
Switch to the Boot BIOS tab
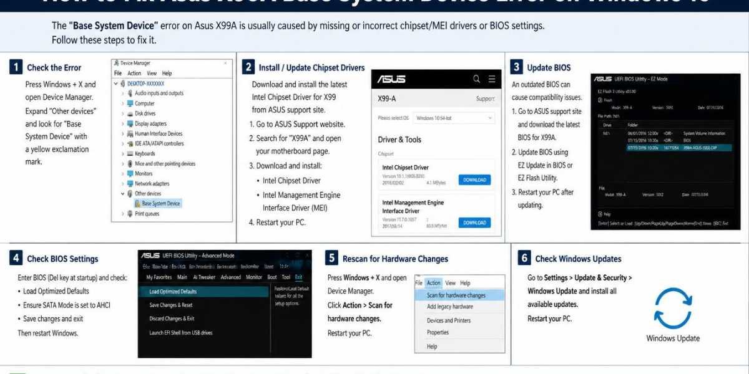coord(272,277)
